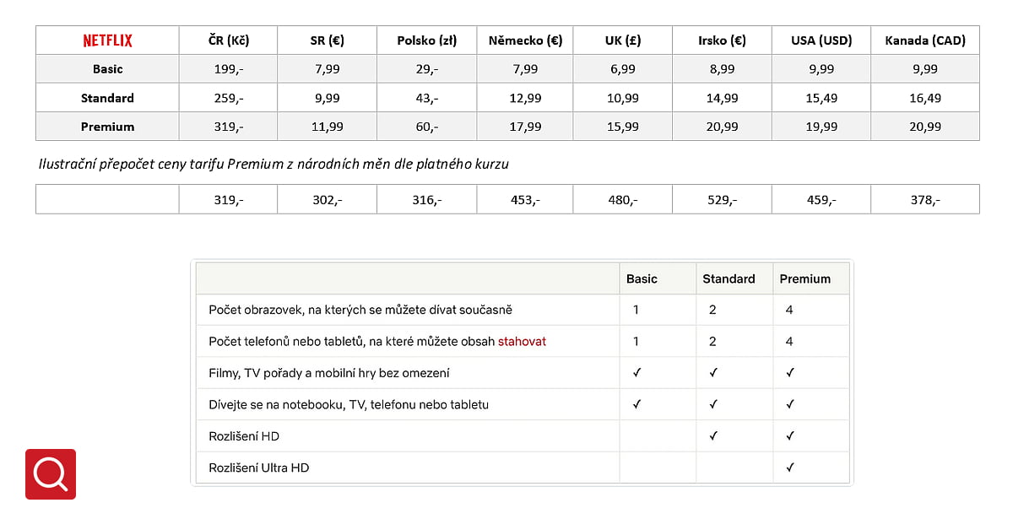Click the Premium column header in features table
Viewport: 1013px width, 519px height.
pos(804,278)
